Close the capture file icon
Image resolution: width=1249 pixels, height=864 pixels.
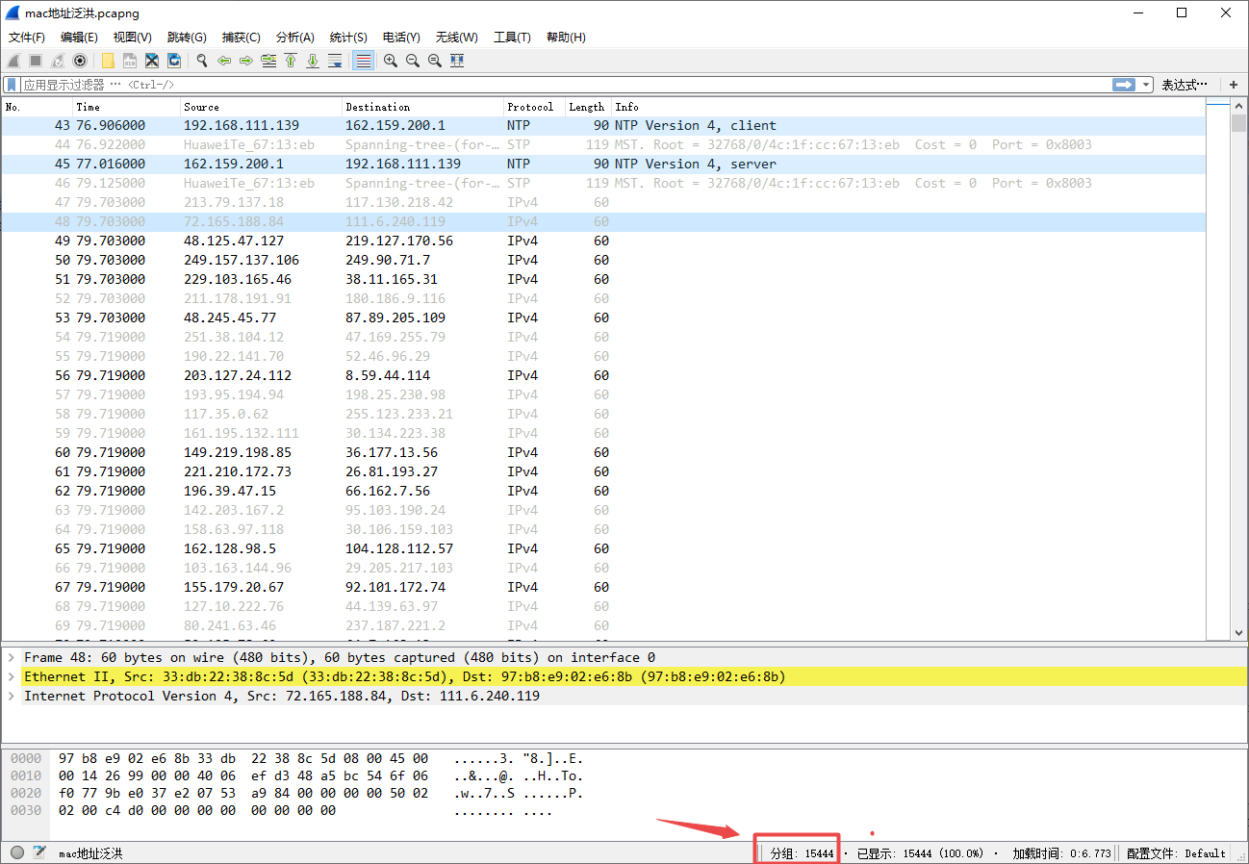152,61
